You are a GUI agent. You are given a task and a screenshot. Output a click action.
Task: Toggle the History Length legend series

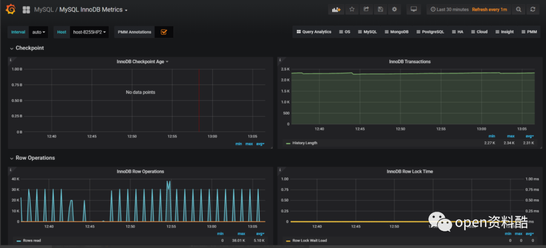[305, 143]
